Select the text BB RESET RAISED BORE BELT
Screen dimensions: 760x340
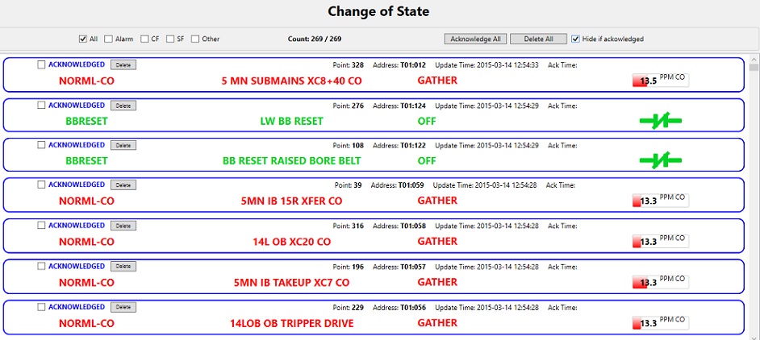coord(292,161)
